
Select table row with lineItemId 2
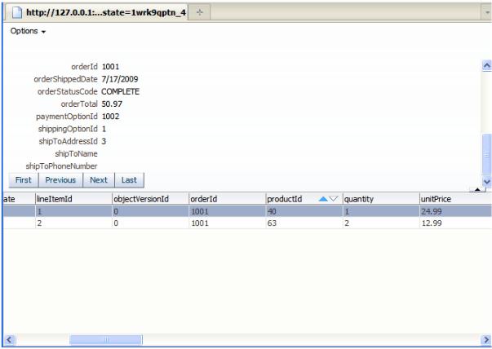coord(247,223)
